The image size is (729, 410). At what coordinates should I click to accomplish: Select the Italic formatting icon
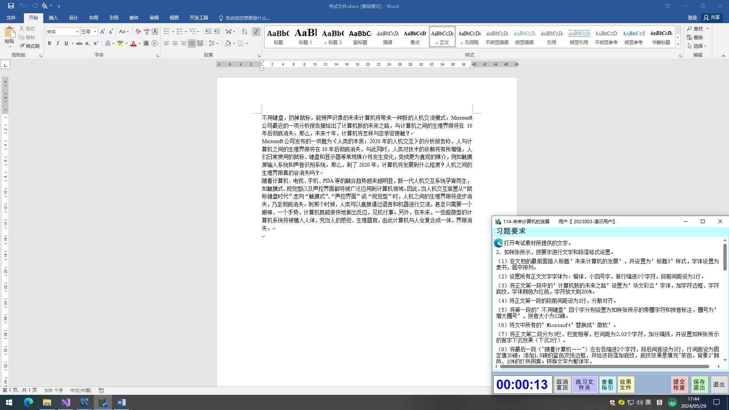pos(57,43)
